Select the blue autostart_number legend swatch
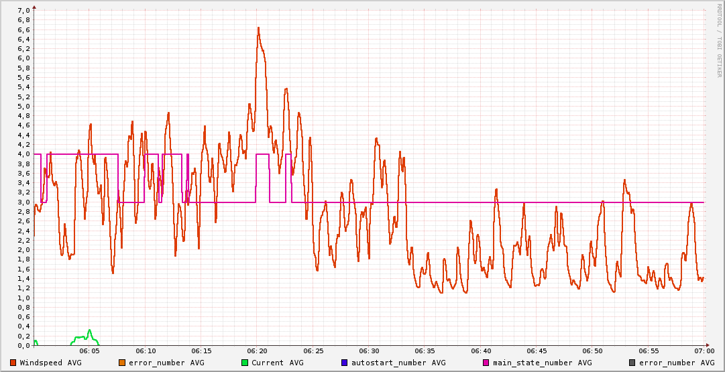This screenshot has width=725, height=372. (344, 363)
